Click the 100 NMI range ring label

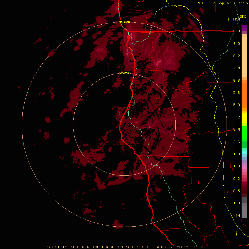click(124, 22)
